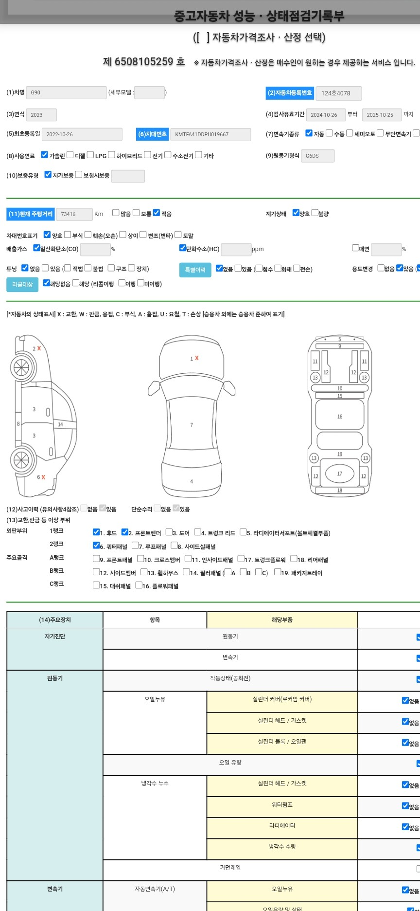Viewport: 420px width, 911px height.
Task: Check the 디젤 fuel type checkbox
Action: point(70,155)
